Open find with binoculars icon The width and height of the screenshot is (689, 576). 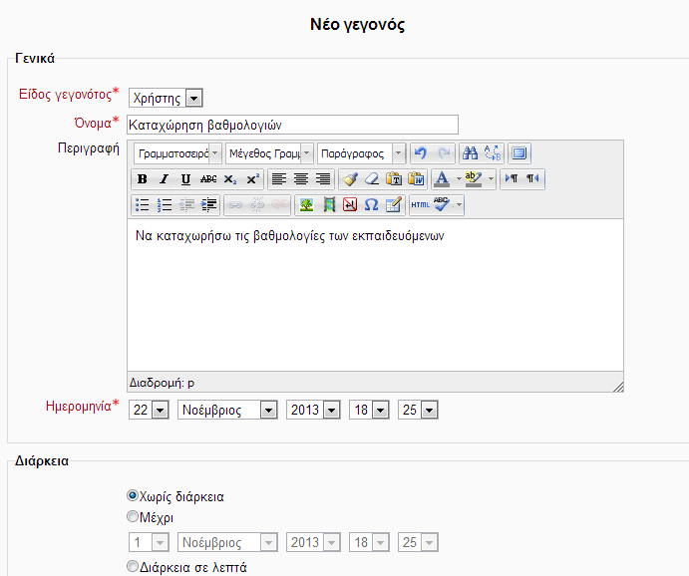[x=471, y=153]
